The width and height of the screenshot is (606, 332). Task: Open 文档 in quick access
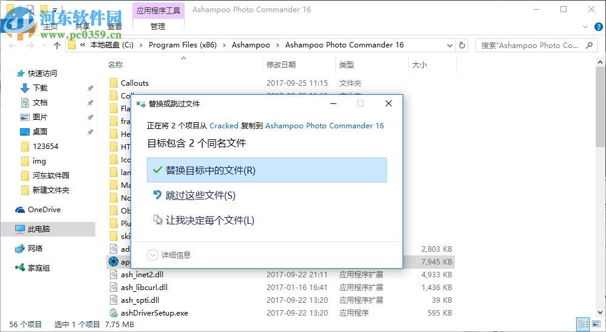pos(40,103)
